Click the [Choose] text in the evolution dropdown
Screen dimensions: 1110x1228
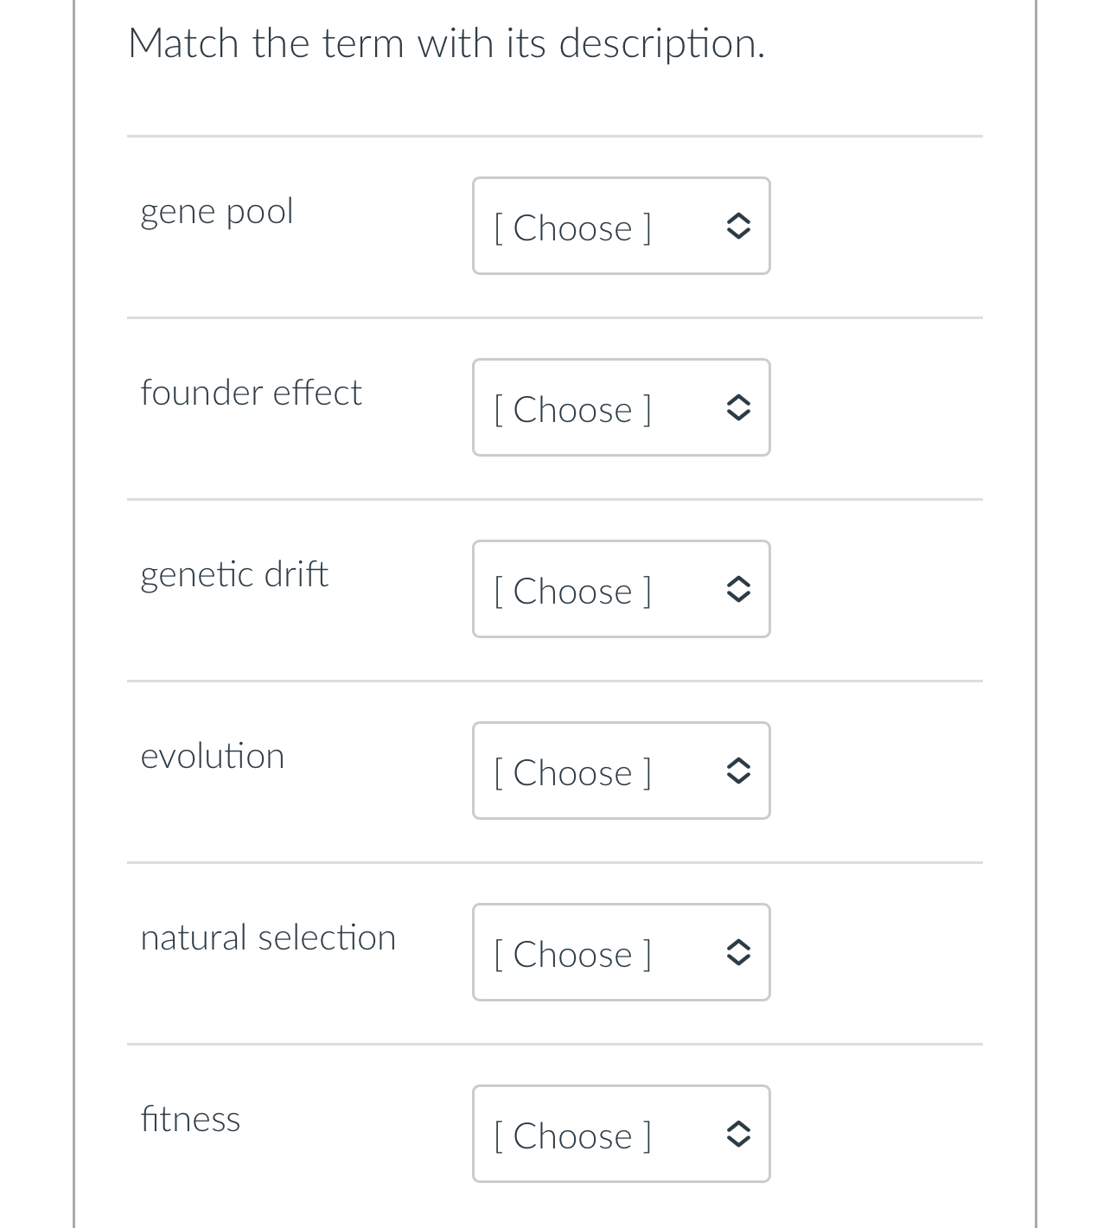[x=572, y=771]
